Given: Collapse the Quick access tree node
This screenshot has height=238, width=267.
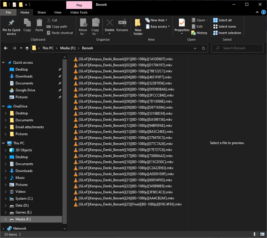Looking at the screenshot, I should tap(3, 63).
